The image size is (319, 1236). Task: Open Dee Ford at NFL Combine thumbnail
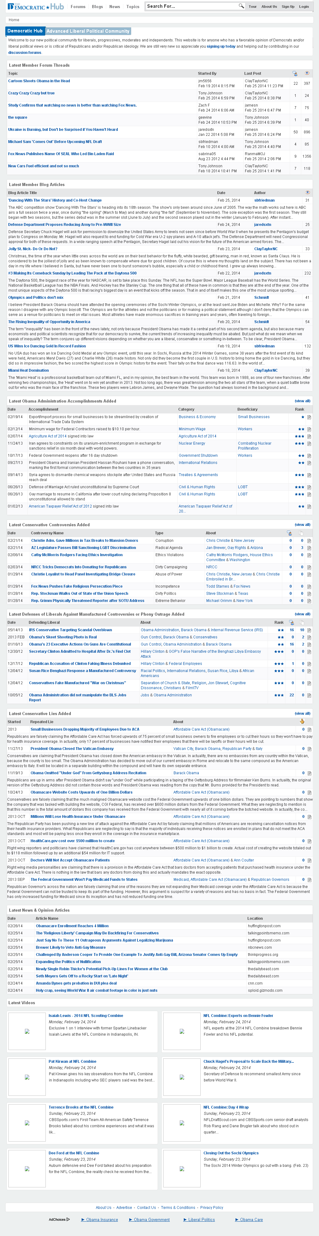coord(27,1168)
